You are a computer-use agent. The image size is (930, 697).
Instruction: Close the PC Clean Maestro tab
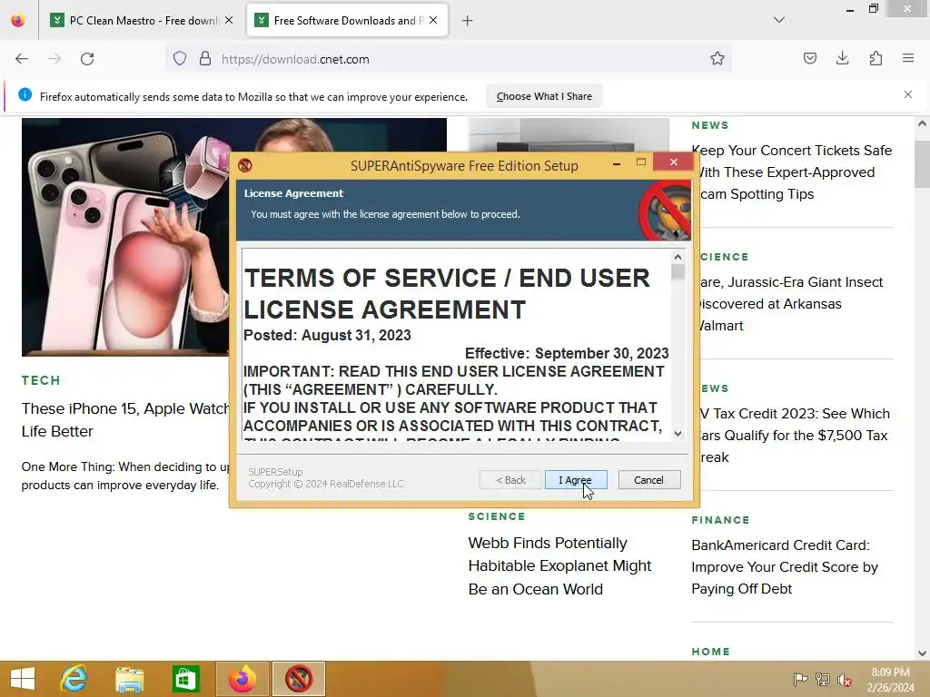click(x=229, y=20)
